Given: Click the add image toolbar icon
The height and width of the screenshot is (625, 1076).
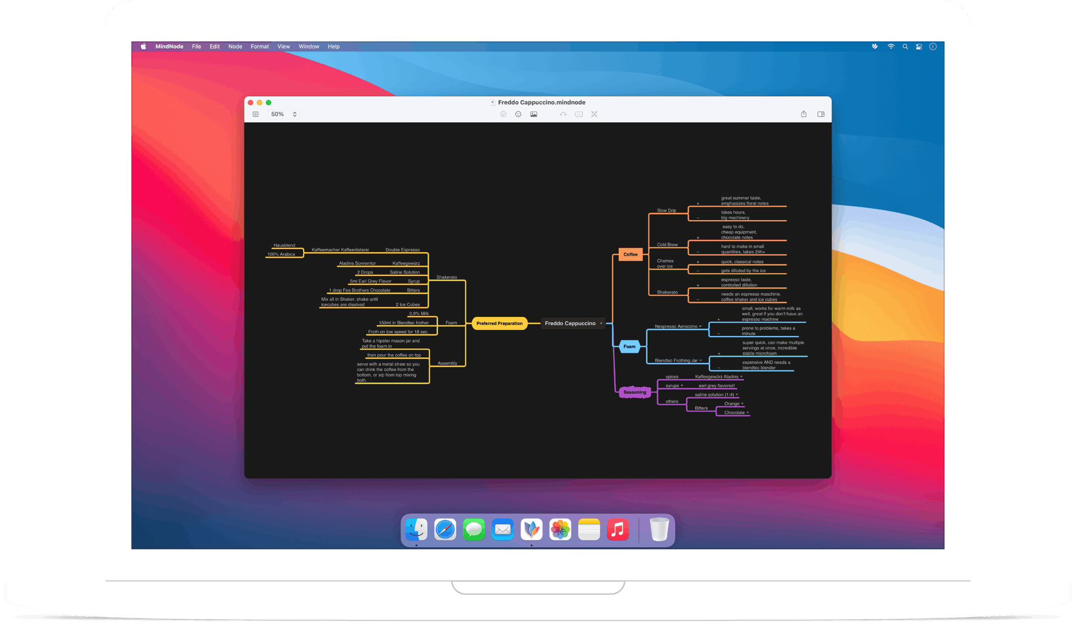Looking at the screenshot, I should click(x=534, y=114).
